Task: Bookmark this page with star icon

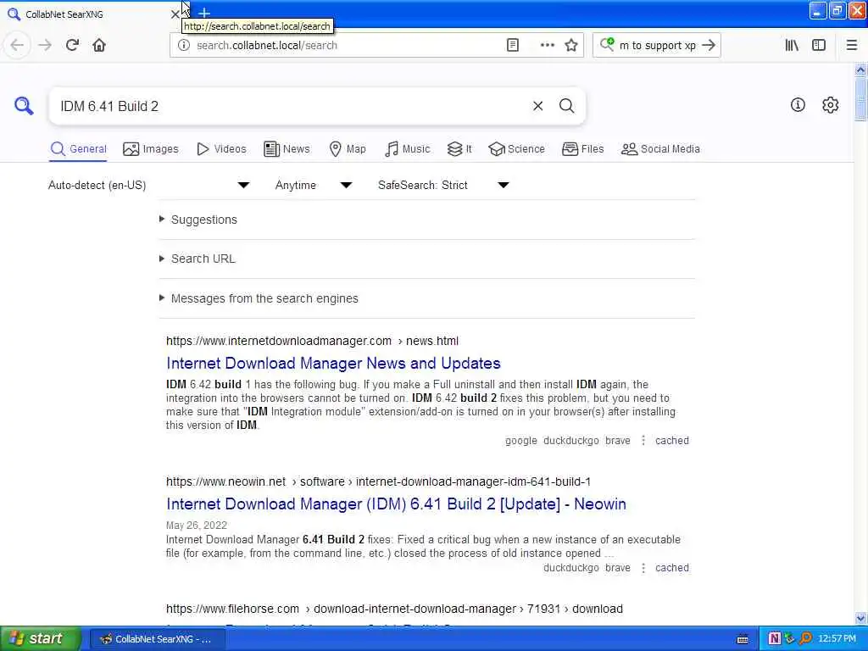Action: click(x=571, y=46)
